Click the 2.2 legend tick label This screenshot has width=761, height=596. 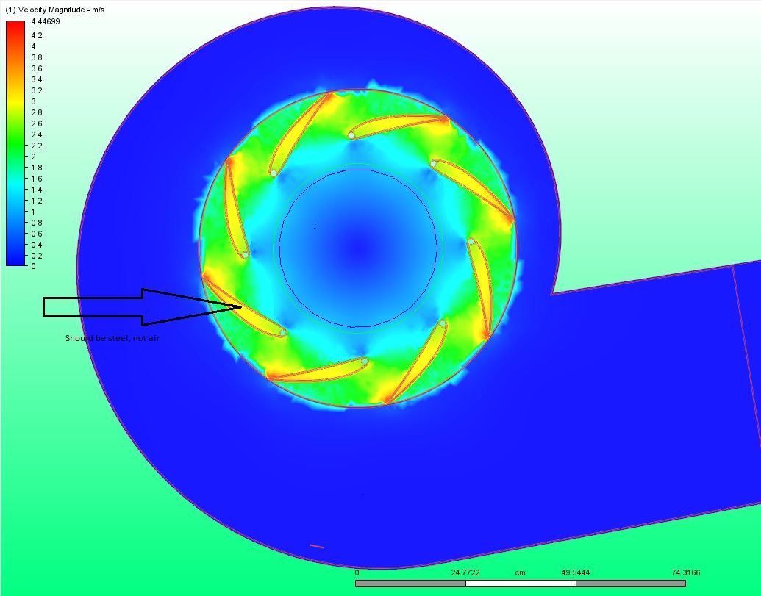click(37, 146)
